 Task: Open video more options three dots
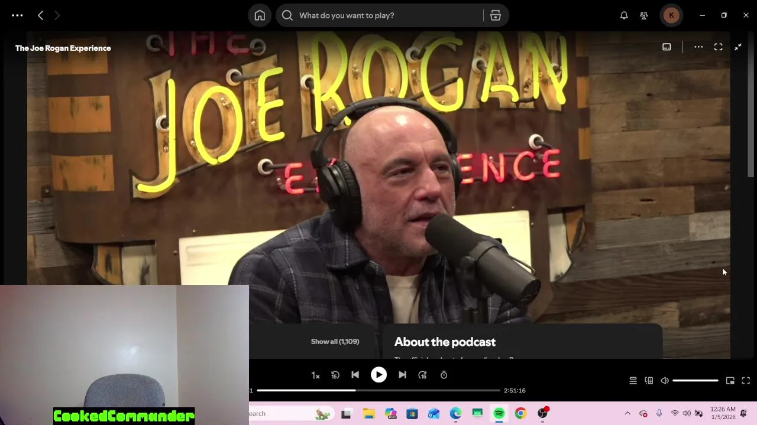click(x=698, y=47)
